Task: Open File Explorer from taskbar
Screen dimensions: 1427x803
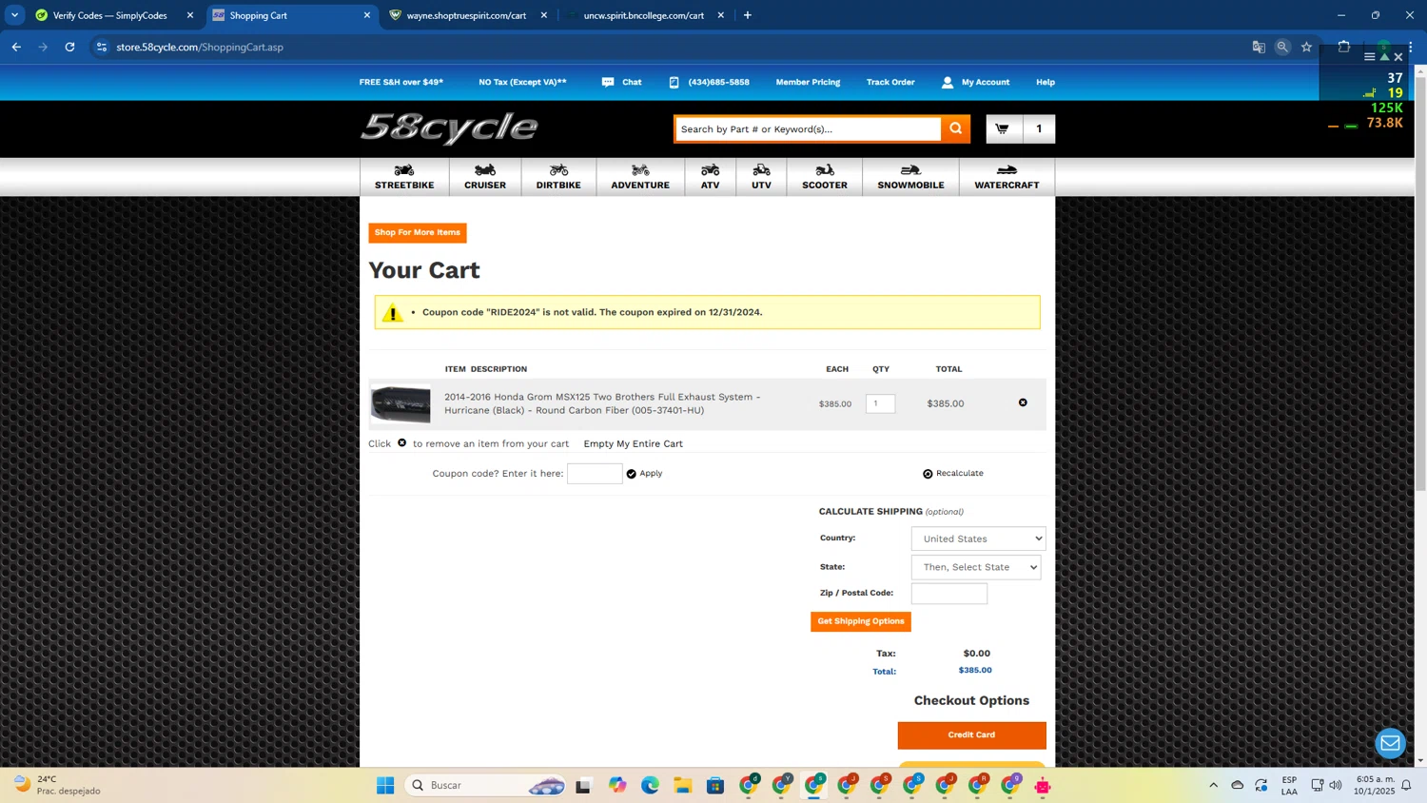Action: point(683,785)
